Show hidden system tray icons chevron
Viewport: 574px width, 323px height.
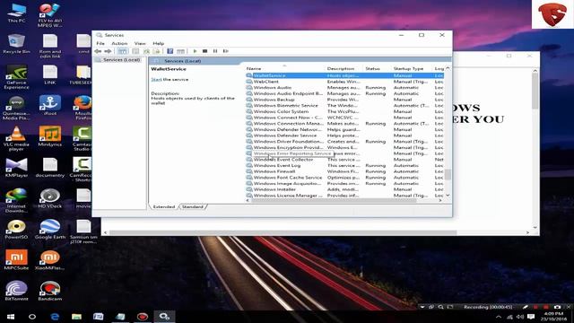point(499,317)
